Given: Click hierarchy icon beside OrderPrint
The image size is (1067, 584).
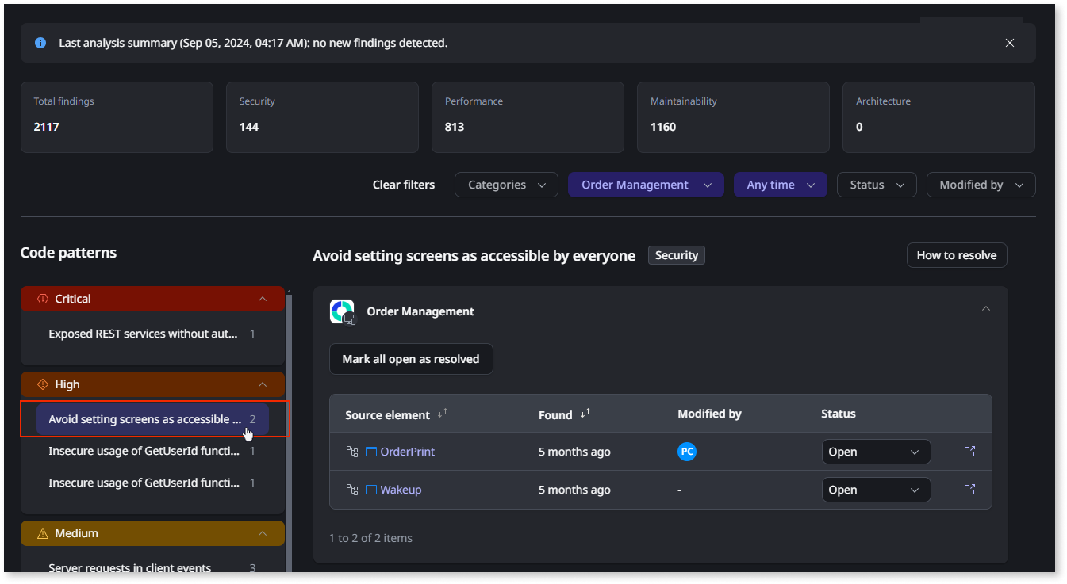Looking at the screenshot, I should pos(352,452).
